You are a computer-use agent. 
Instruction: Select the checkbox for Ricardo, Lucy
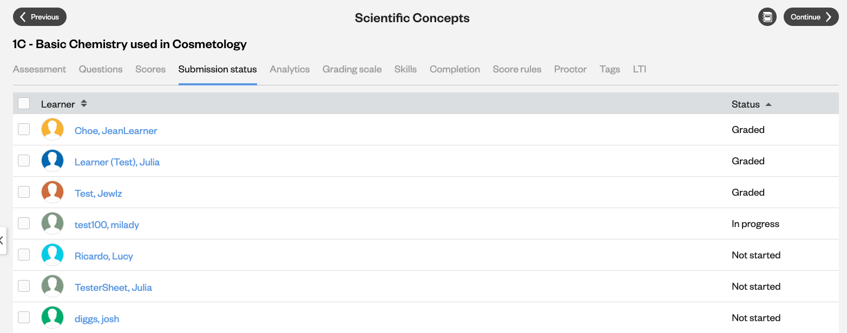24,255
